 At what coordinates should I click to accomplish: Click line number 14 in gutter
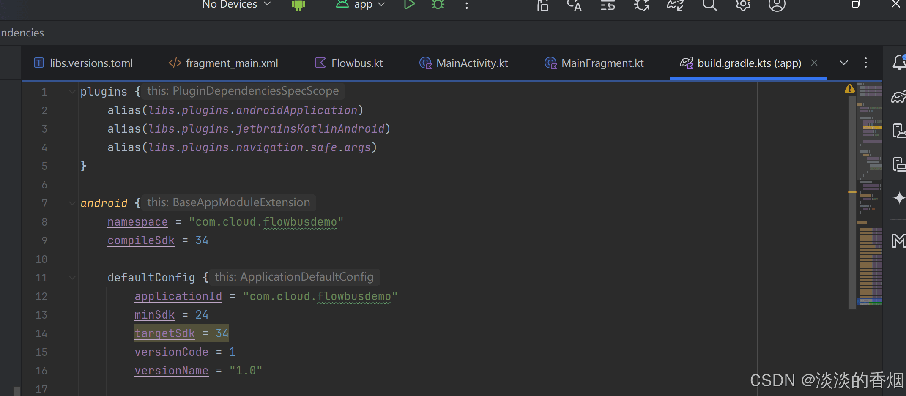(41, 333)
